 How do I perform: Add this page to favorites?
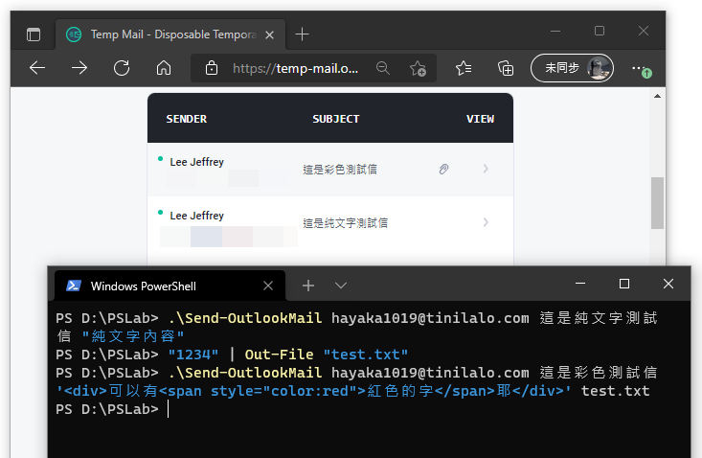pos(419,68)
